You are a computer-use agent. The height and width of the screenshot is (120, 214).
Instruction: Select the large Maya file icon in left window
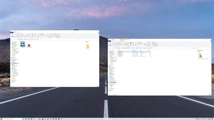[23, 44]
